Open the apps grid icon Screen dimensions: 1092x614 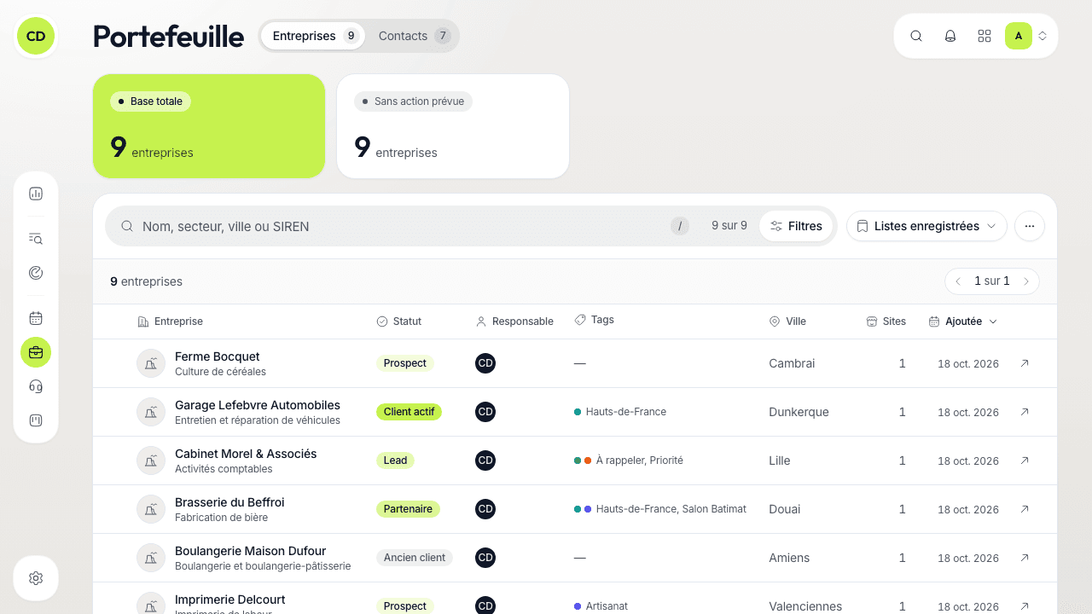click(x=985, y=36)
